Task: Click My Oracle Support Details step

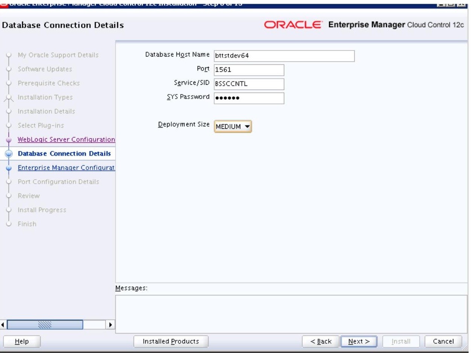Action: [x=58, y=55]
